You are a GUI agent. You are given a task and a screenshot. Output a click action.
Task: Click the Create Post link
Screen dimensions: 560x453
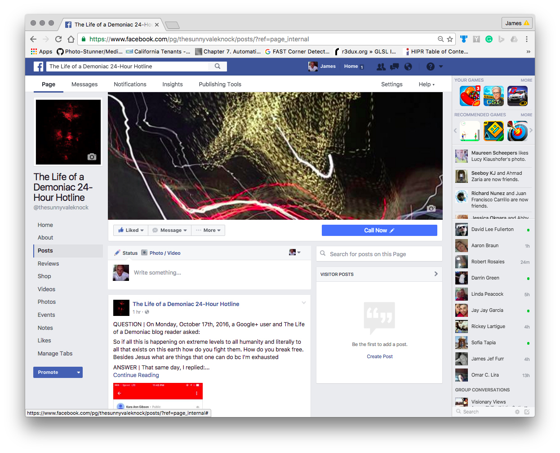tap(380, 356)
